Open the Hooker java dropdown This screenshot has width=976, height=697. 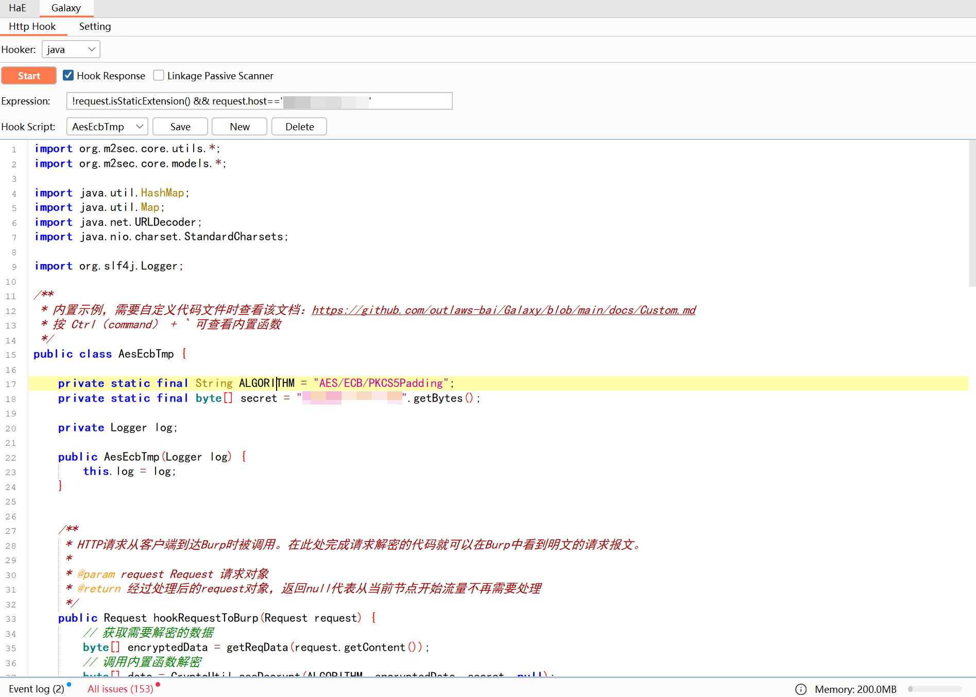point(71,49)
